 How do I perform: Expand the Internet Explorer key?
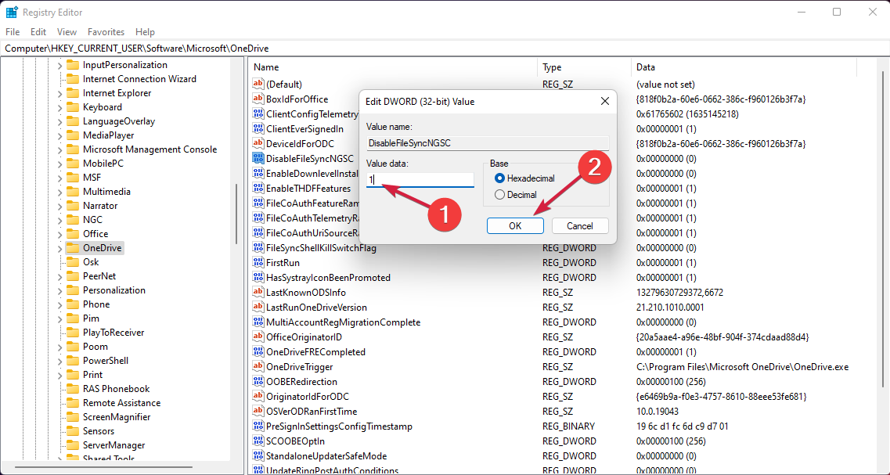[x=59, y=93]
